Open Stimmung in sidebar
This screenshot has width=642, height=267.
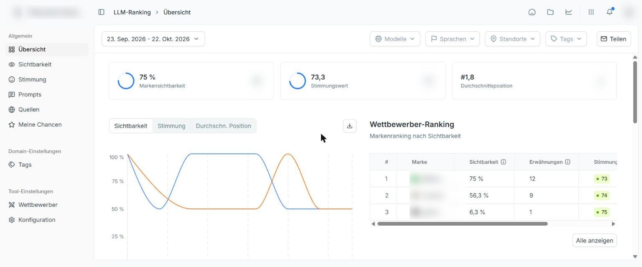pyautogui.click(x=47, y=79)
